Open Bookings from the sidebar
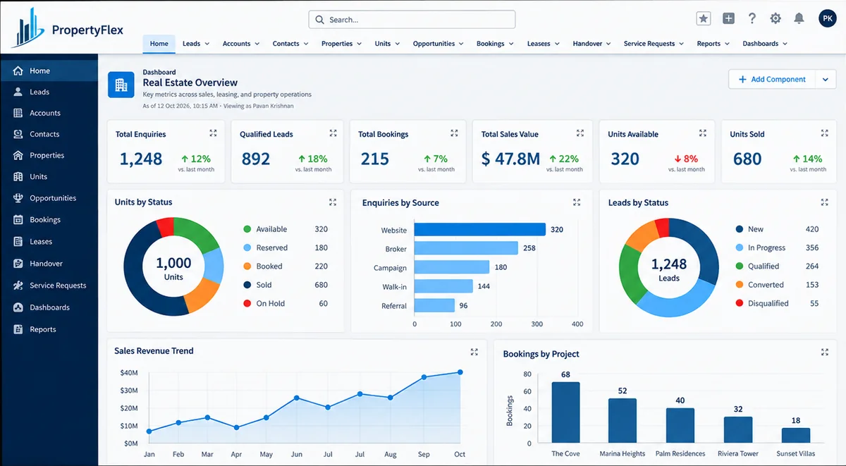This screenshot has width=846, height=466. (x=49, y=220)
